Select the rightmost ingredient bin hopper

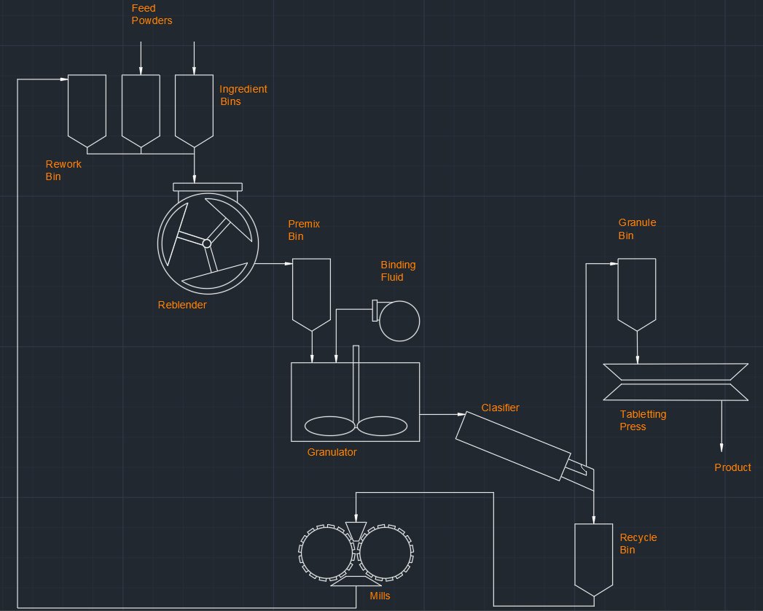pos(194,111)
